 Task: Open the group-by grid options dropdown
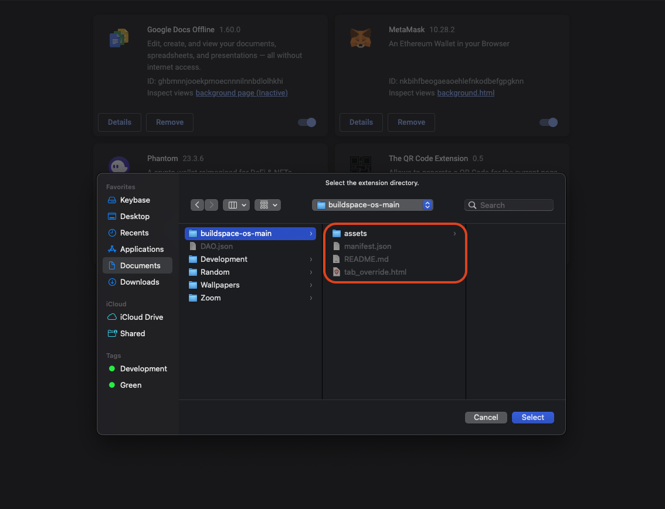[267, 205]
